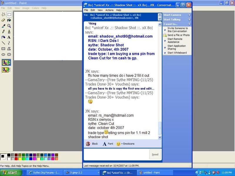Select the Ellipse shape tool
This screenshot has width=235, height=176.
(3, 55)
